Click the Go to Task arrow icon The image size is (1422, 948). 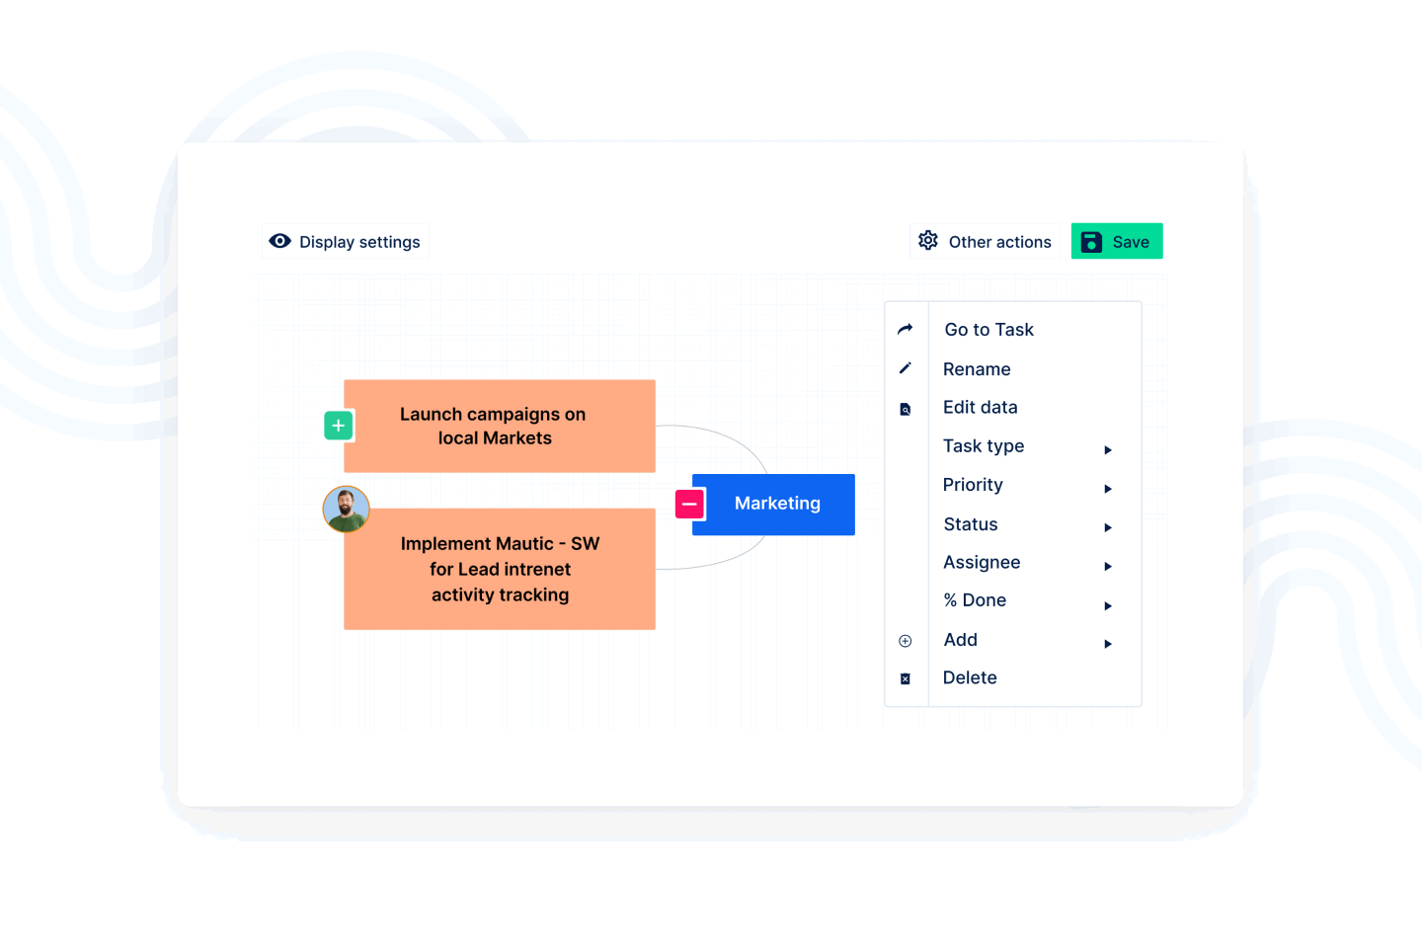[906, 329]
